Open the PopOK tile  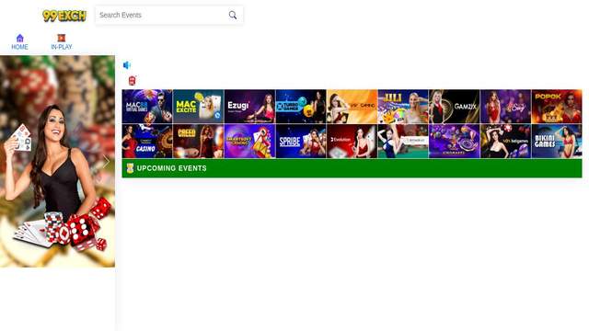(557, 107)
